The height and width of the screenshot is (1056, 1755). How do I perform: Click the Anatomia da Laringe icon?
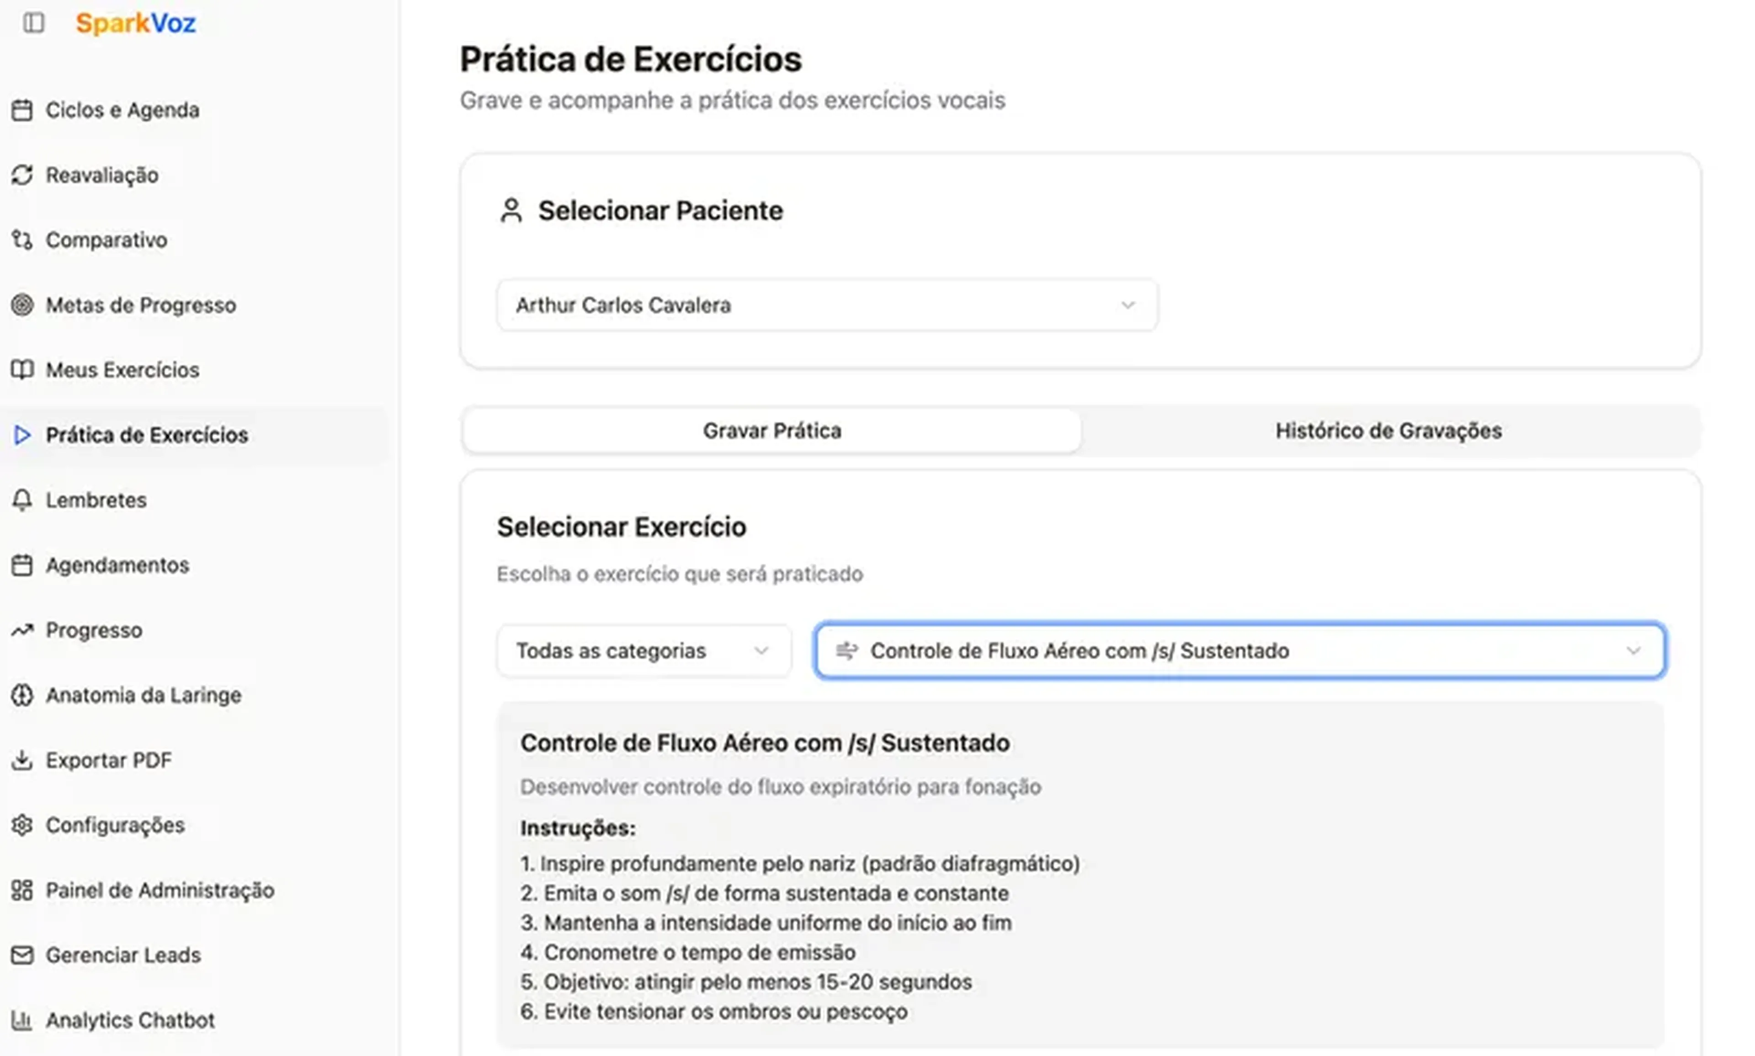[x=22, y=695]
